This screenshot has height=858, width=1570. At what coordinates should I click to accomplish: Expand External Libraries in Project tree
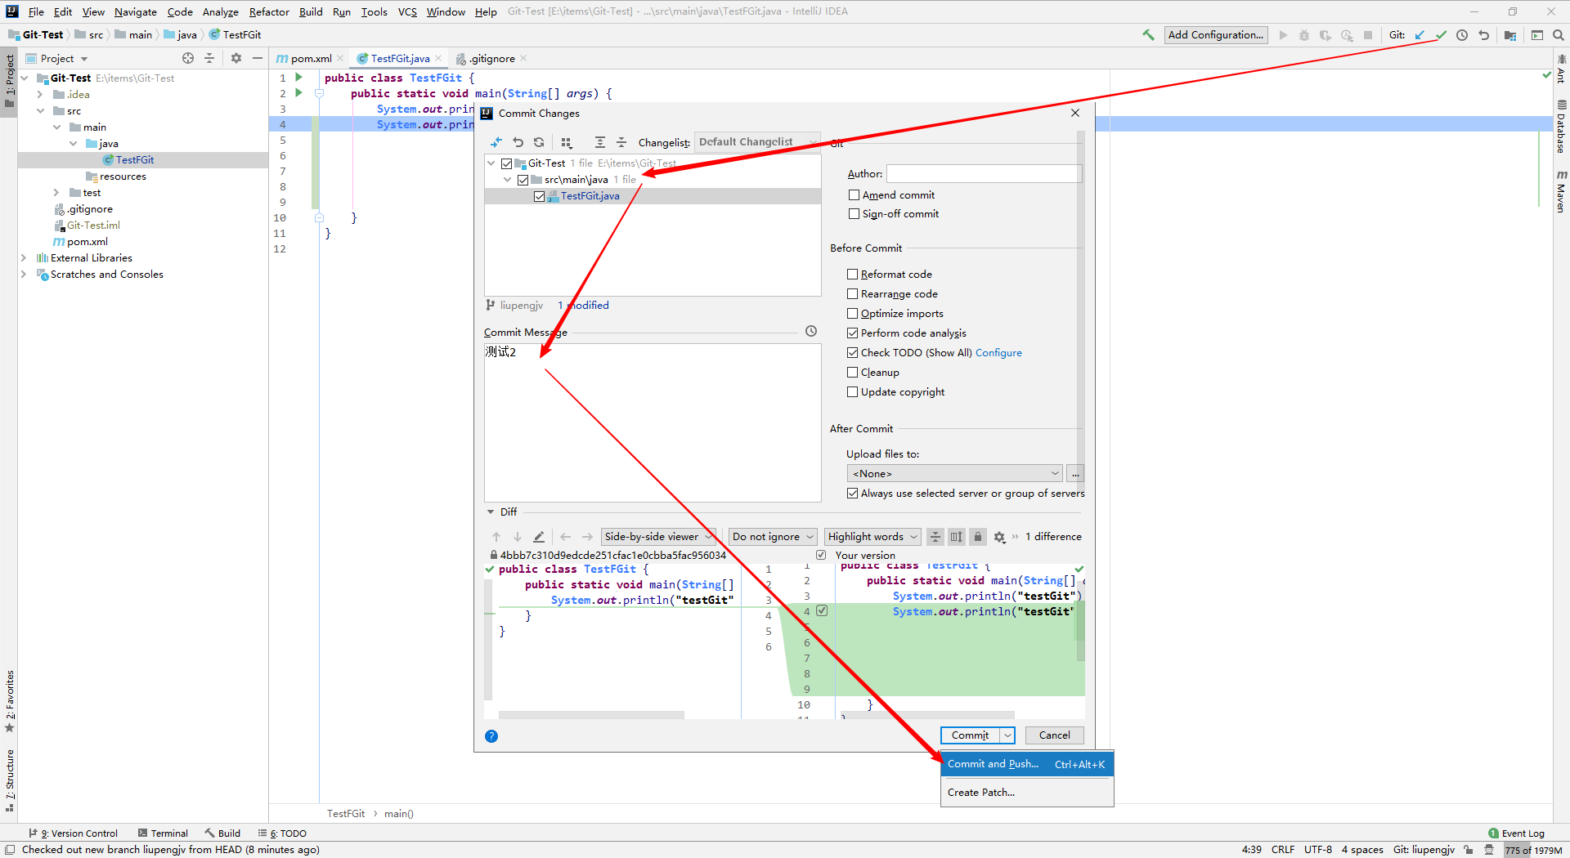pyautogui.click(x=24, y=258)
